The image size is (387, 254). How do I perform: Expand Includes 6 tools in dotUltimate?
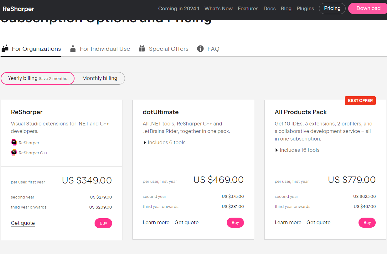pyautogui.click(x=164, y=143)
